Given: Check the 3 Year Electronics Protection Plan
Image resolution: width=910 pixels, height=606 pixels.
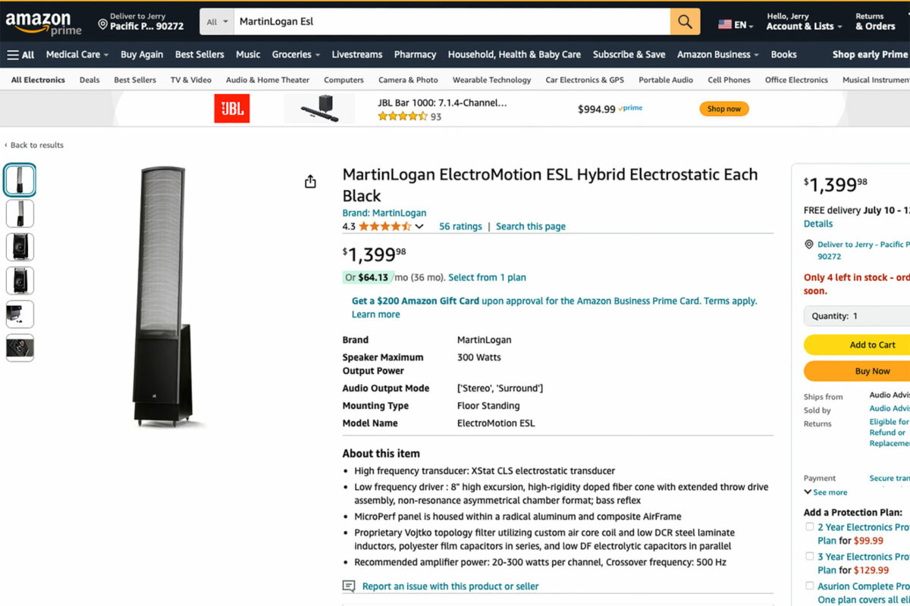Looking at the screenshot, I should [809, 557].
